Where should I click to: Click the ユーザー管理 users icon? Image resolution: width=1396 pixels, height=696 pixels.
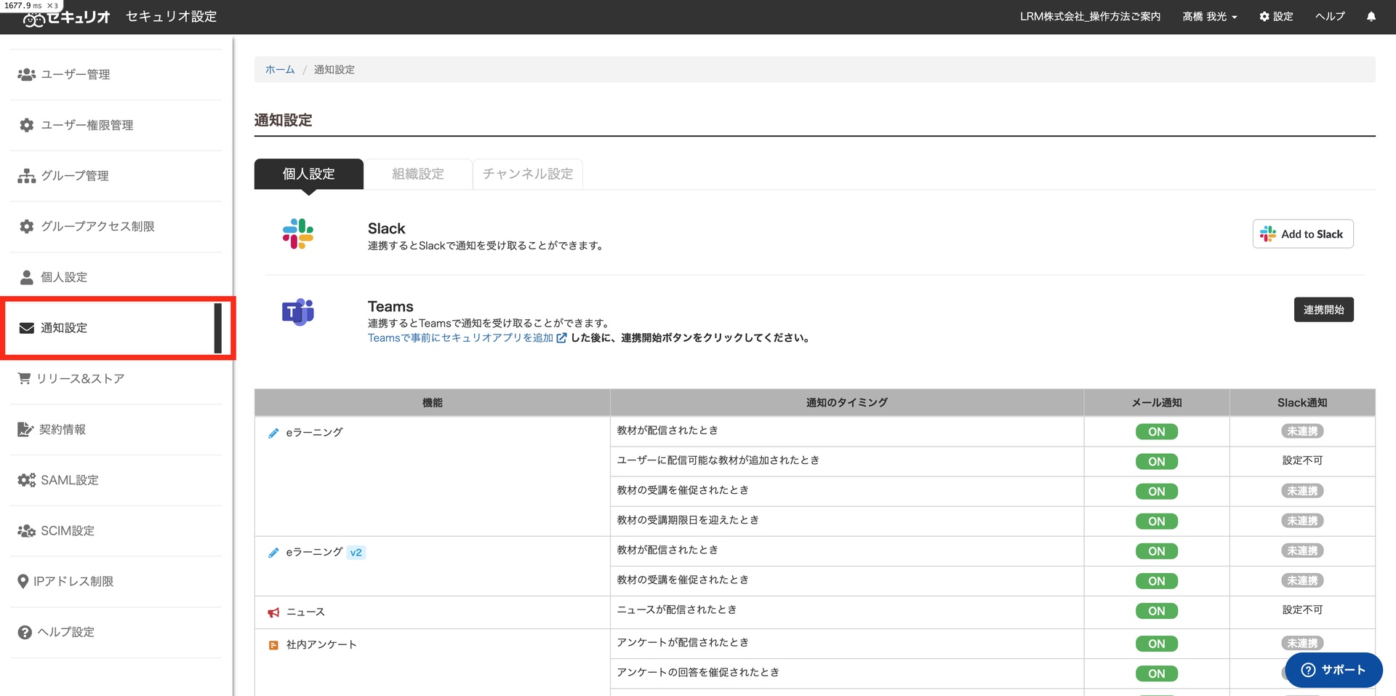pyautogui.click(x=27, y=74)
